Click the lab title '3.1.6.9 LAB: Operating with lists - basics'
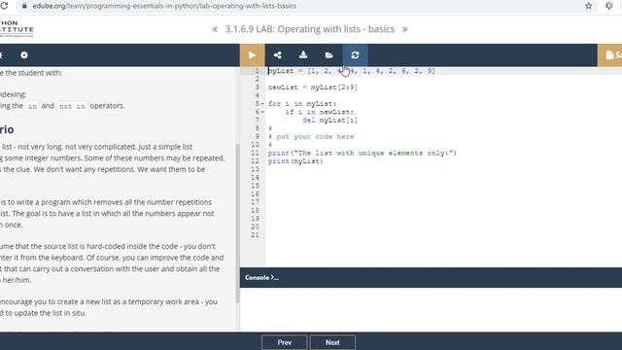Viewport: 622px width, 350px height. [x=310, y=29]
